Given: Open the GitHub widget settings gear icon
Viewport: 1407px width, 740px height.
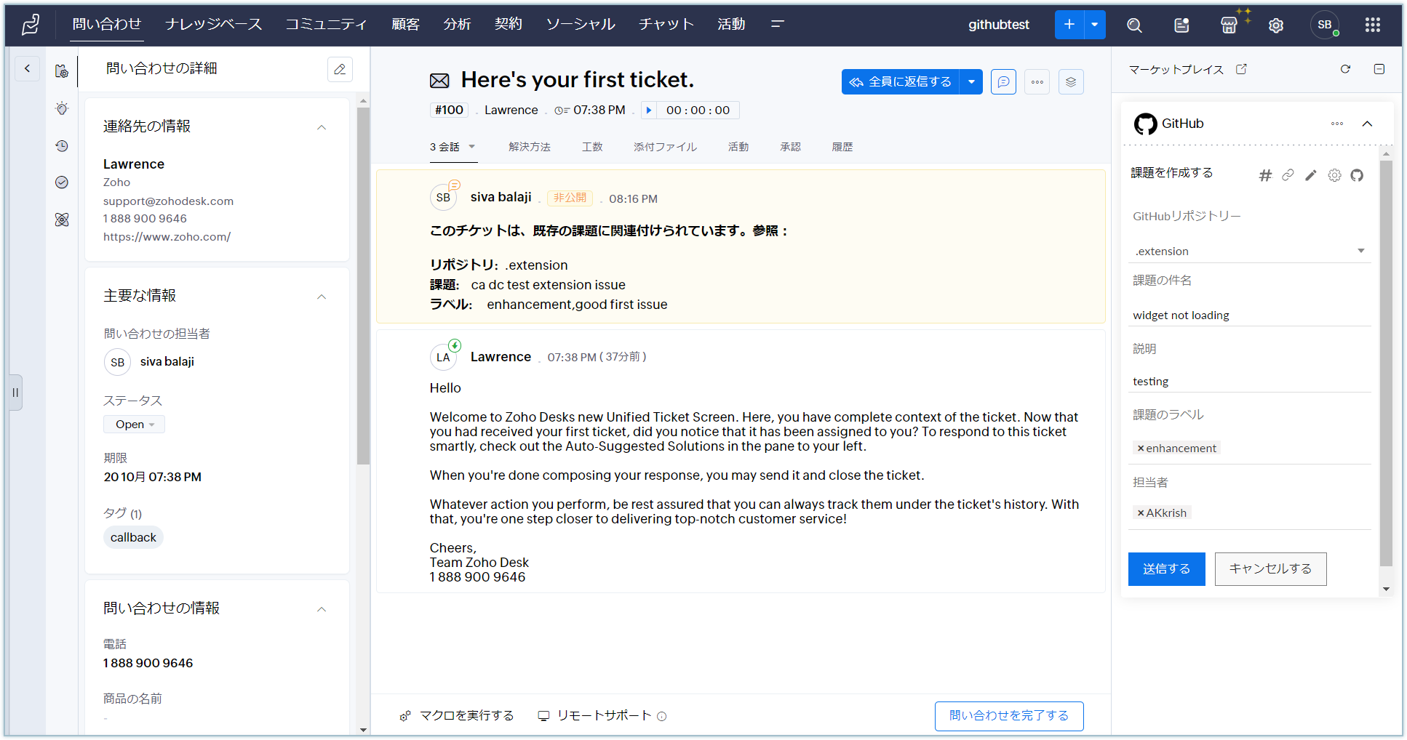Looking at the screenshot, I should [1334, 175].
